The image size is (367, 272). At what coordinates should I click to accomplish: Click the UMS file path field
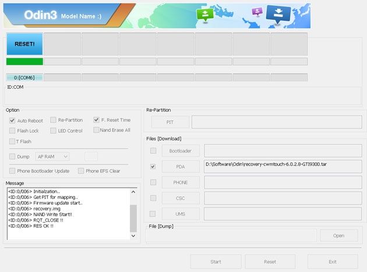pos(283,214)
